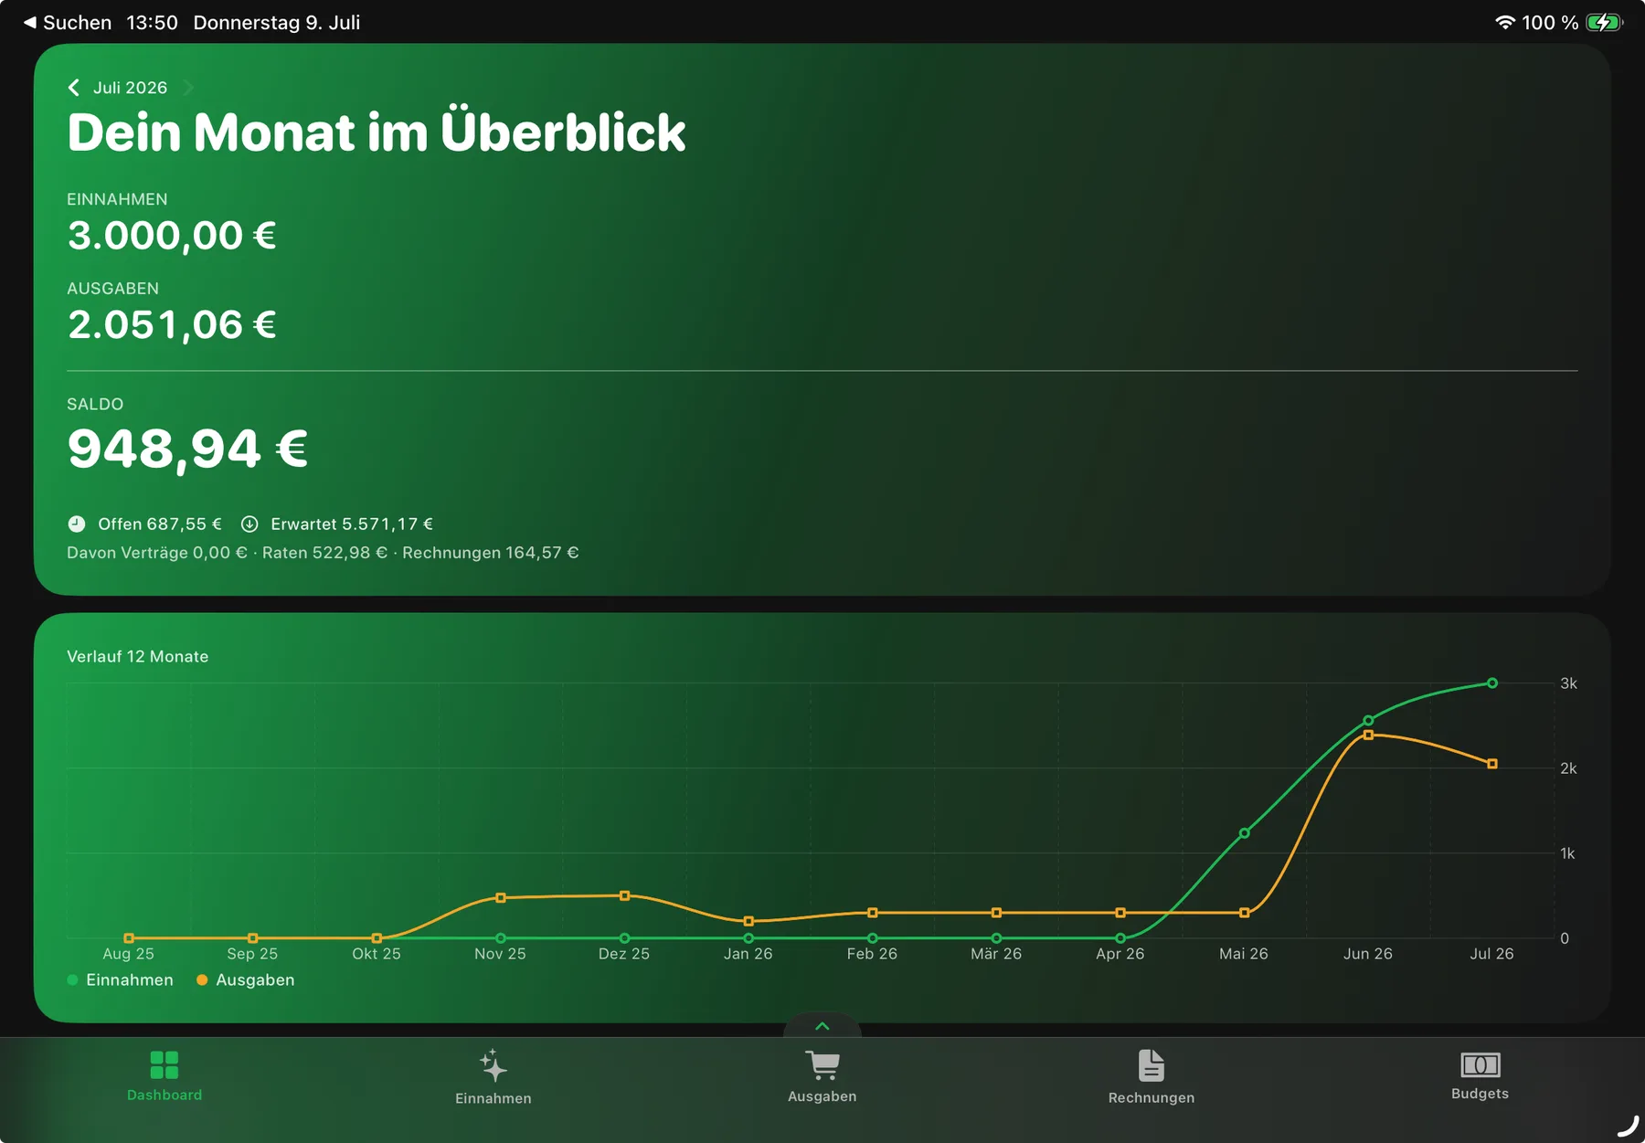Go to next month chevron
Screen dimensions: 1645x1143
[x=187, y=88]
